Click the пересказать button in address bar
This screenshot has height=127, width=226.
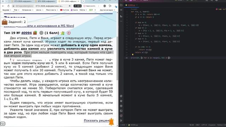click(x=89, y=6)
